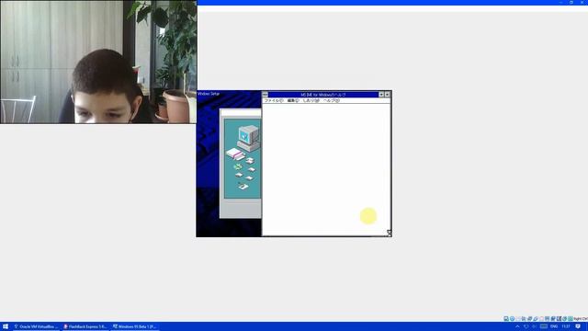The width and height of the screenshot is (588, 331).
Task: Close the VirtualBox VM window
Action: (582, 2)
